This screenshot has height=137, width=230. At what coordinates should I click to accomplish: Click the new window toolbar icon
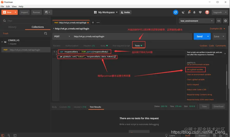48,12
